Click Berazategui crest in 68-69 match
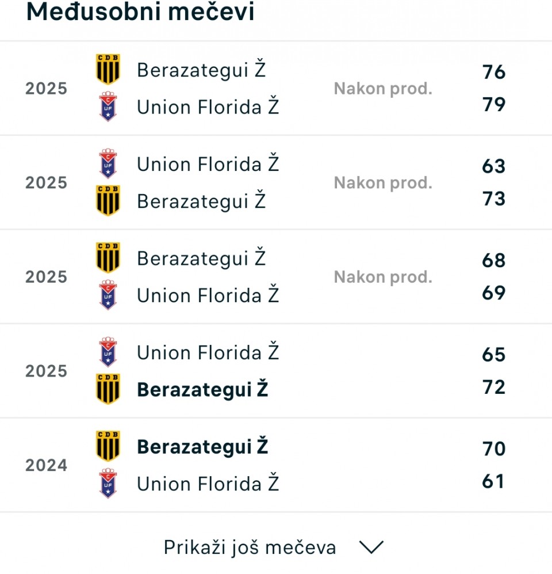 coord(108,258)
